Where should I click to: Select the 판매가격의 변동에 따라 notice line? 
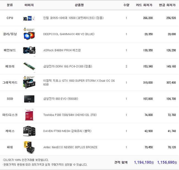tap(45, 165)
